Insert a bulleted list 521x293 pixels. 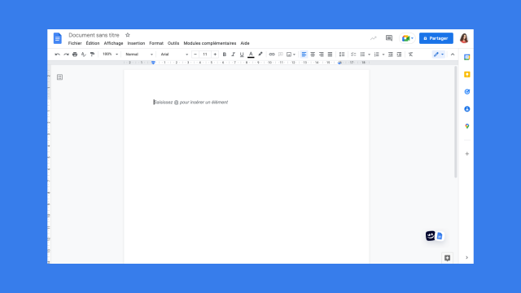tap(362, 55)
